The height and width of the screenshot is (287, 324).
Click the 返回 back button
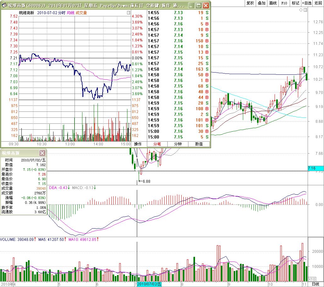click(x=318, y=3)
